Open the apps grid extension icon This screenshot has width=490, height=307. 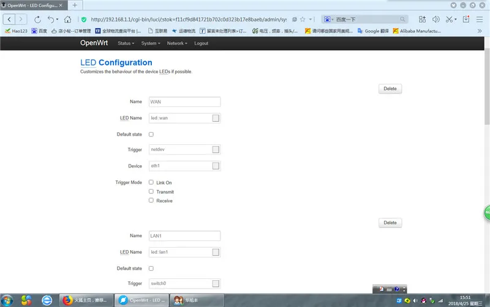(x=422, y=20)
